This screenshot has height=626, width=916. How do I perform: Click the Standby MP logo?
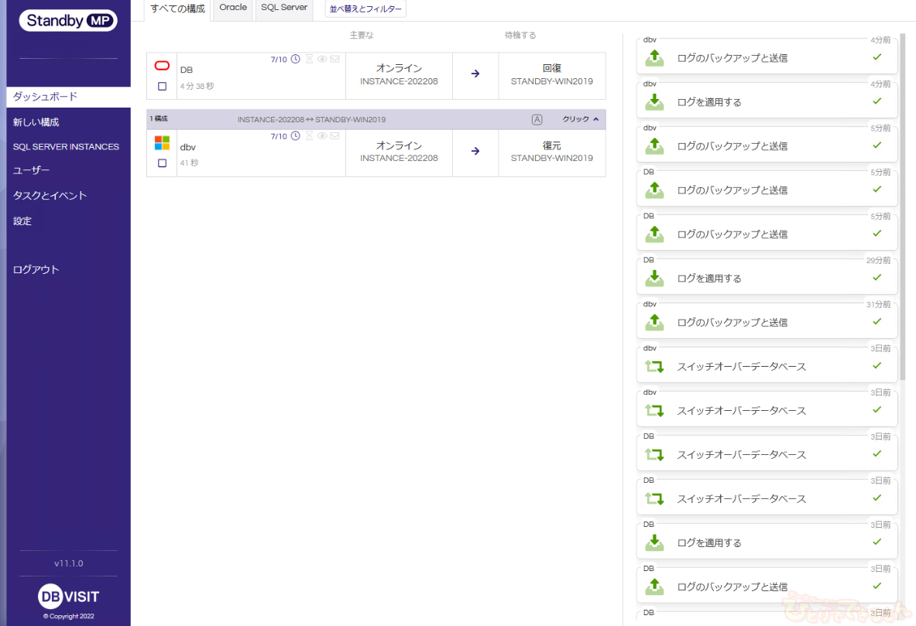tap(68, 21)
